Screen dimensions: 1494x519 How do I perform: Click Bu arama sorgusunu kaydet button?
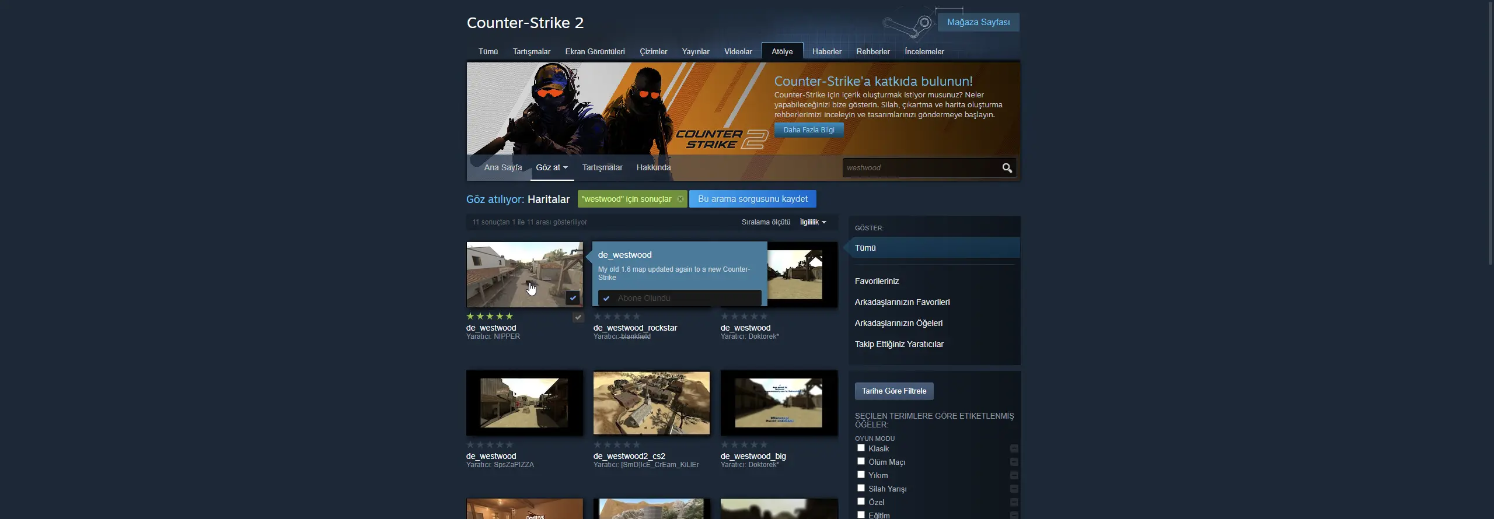point(752,199)
